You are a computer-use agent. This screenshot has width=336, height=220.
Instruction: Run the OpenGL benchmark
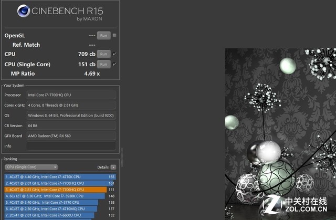coord(104,36)
